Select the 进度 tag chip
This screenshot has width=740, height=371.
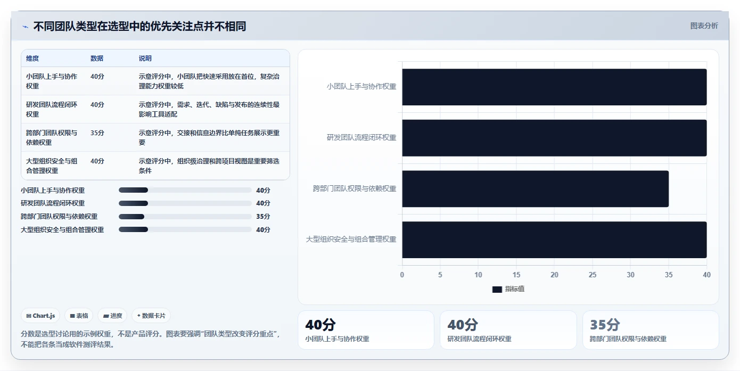tap(112, 316)
